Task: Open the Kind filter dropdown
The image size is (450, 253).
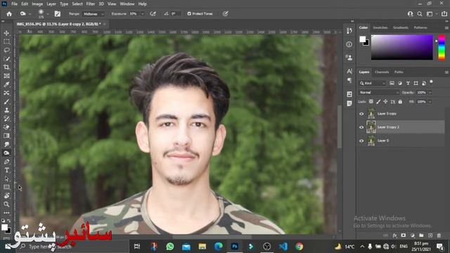Action: pyautogui.click(x=373, y=83)
